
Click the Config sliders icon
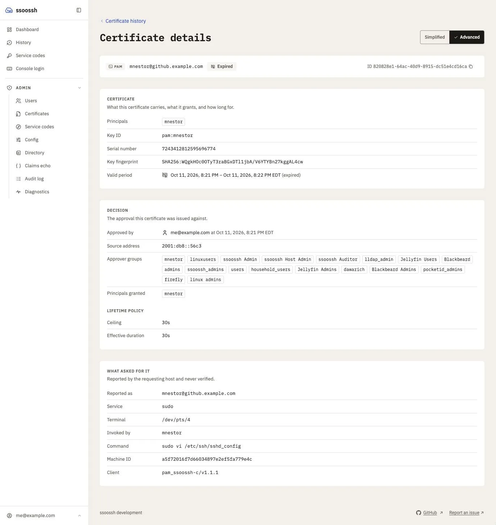point(18,140)
